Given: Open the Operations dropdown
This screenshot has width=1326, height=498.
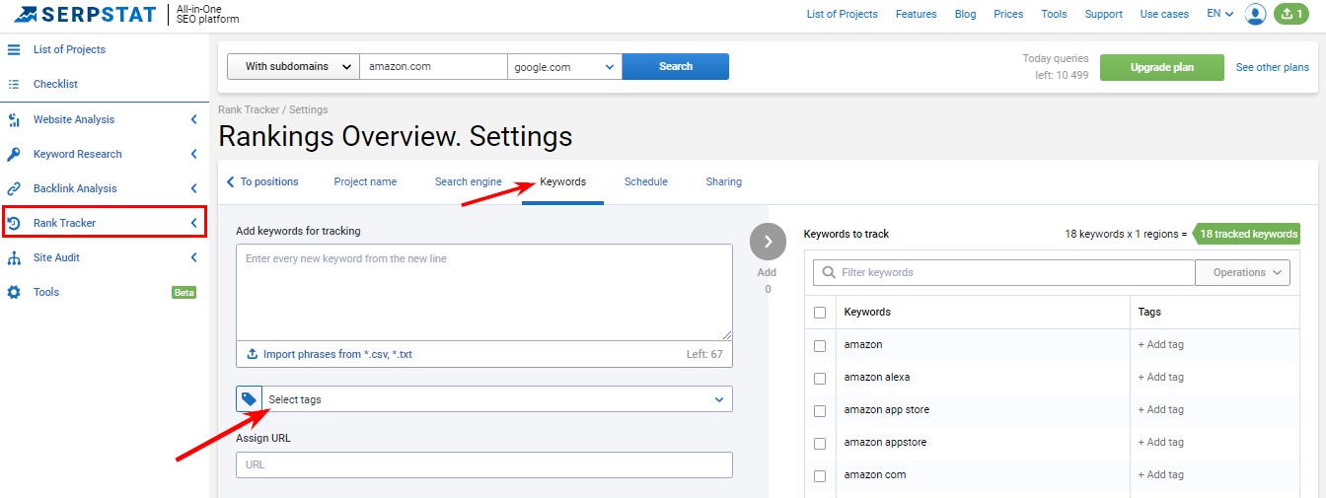Looking at the screenshot, I should tap(1242, 272).
